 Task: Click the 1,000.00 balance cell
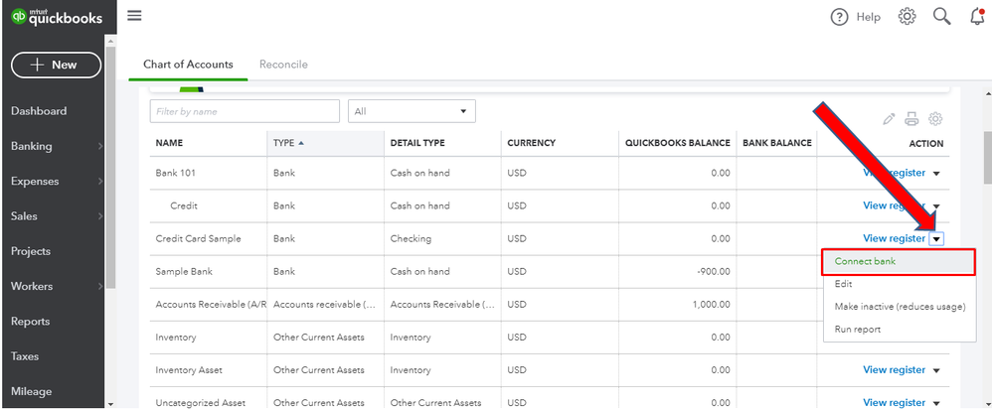pyautogui.click(x=712, y=304)
